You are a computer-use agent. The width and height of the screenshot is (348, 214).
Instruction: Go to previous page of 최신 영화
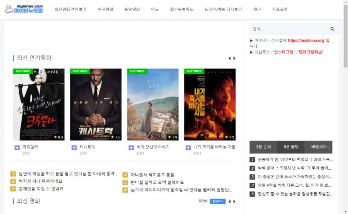[x=230, y=201]
